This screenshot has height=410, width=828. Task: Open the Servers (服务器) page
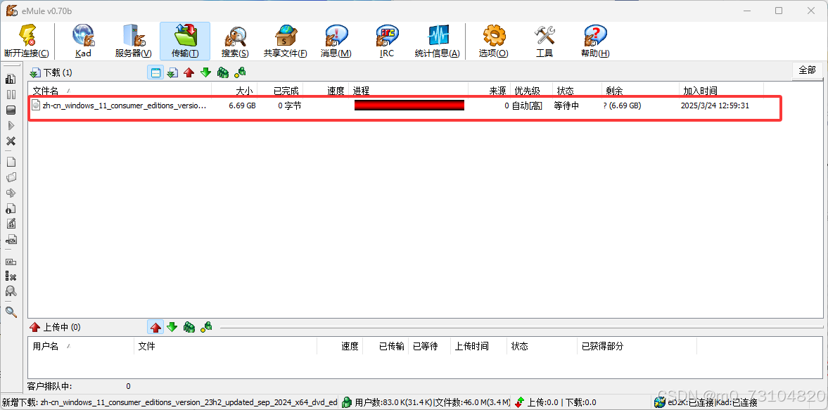[x=134, y=41]
